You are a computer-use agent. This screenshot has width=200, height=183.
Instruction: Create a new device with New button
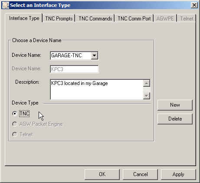(175, 105)
